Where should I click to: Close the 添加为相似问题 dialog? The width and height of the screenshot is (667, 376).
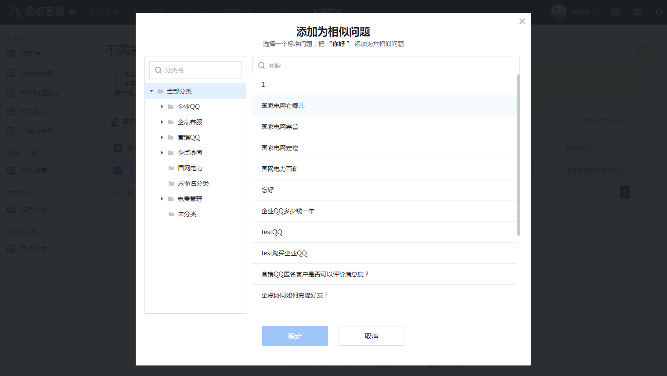522,21
